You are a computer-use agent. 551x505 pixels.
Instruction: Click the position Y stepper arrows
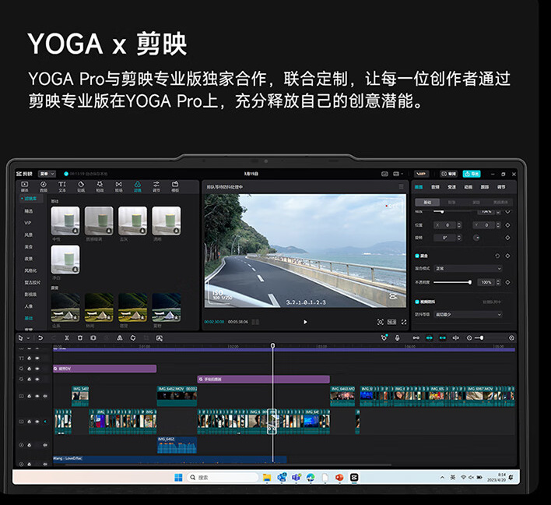pyautogui.click(x=498, y=225)
